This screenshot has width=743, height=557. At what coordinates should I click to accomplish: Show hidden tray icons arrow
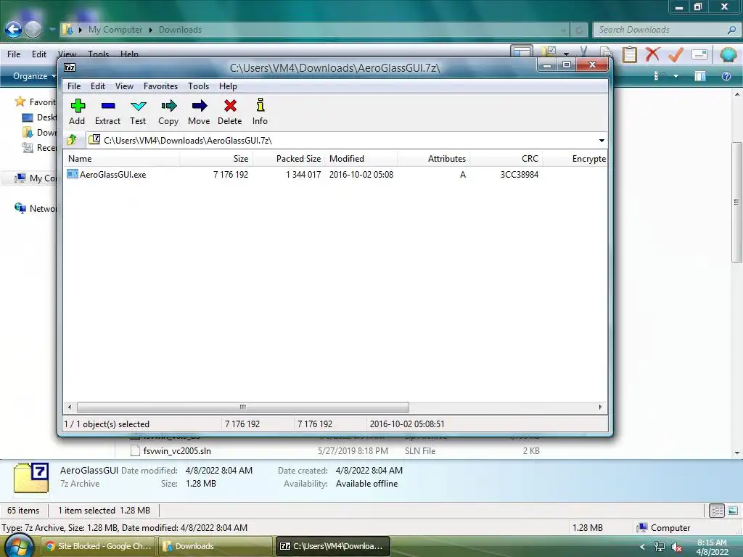[x=643, y=547]
